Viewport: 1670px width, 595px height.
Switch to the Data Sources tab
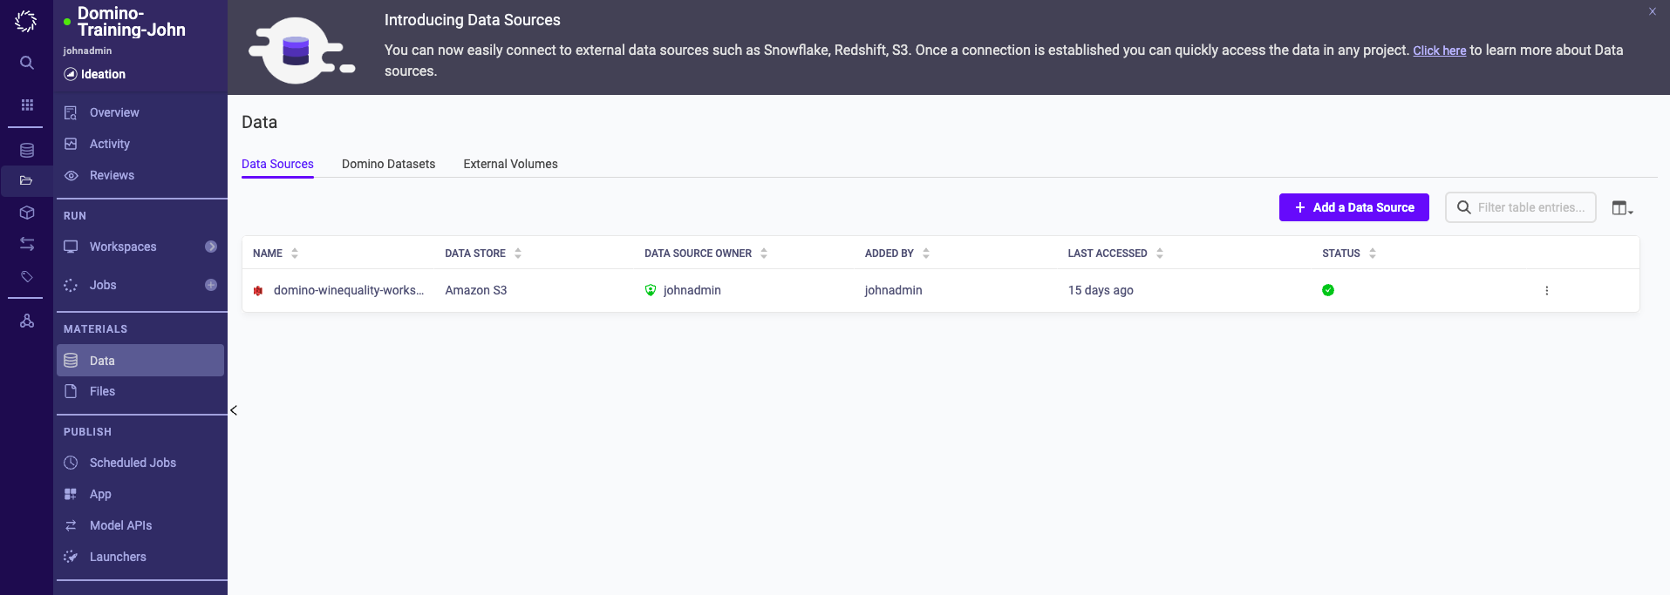click(x=277, y=164)
